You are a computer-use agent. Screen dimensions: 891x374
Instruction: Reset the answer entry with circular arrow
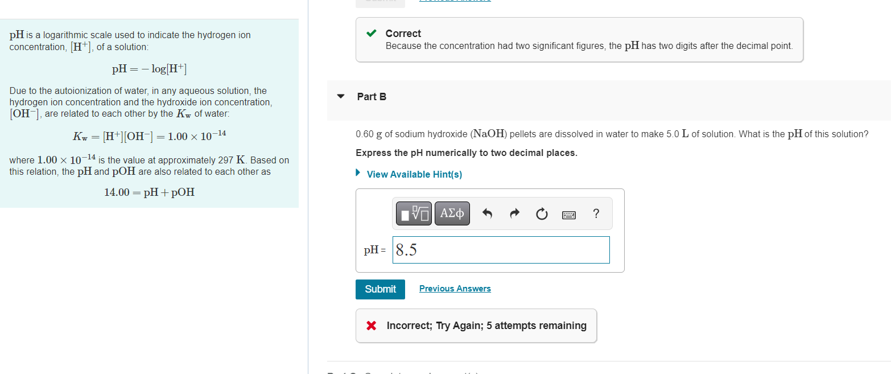(x=542, y=213)
